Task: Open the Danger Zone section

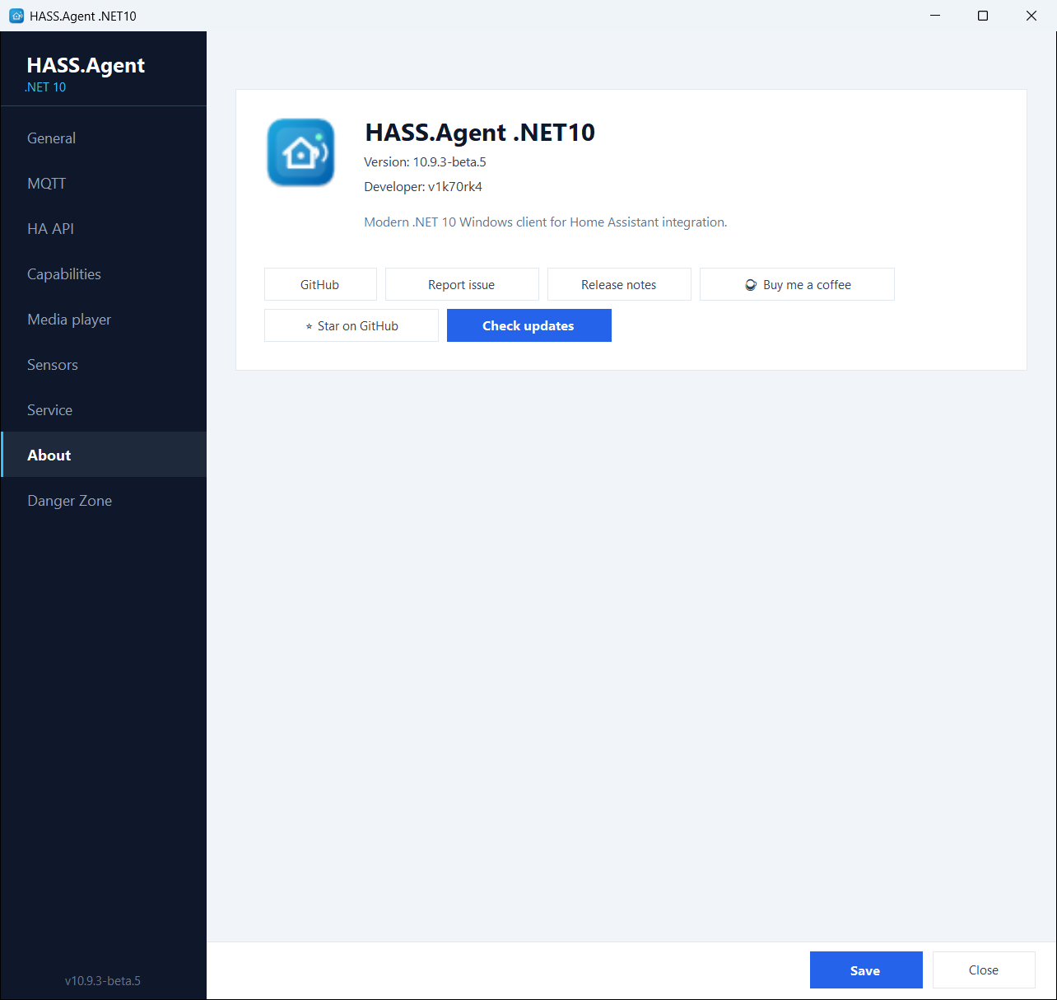Action: 104,500
